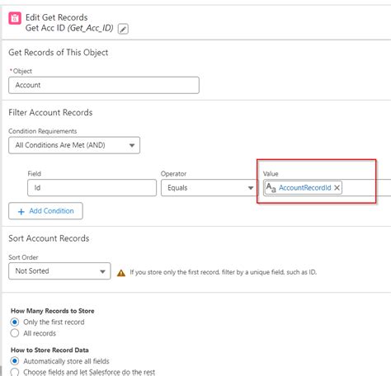Click the Sort Account Records heading
Viewport: 391px width, 376px height.
[x=49, y=238]
